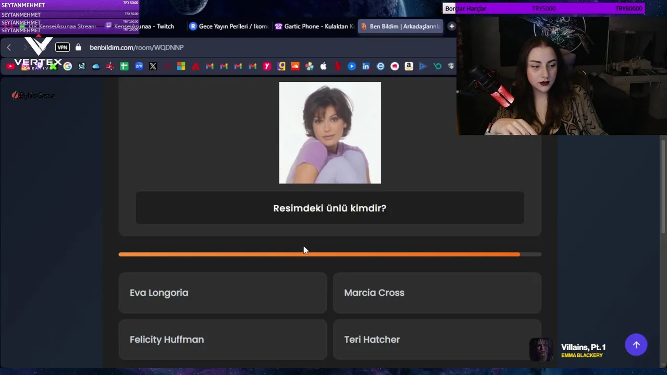Screen dimensions: 667x375
Task: Click the browser back arrow
Action: (x=9, y=47)
